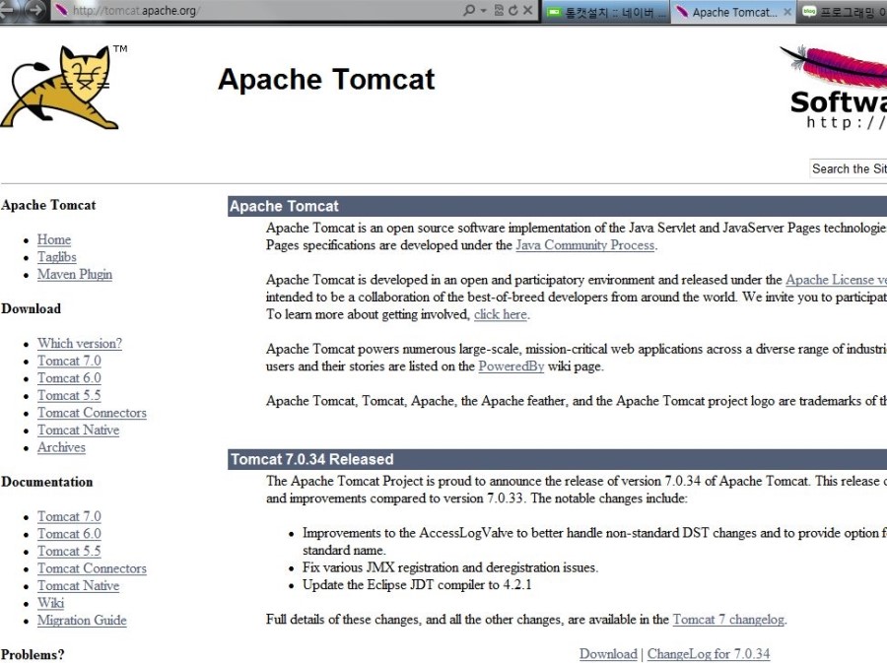Click the 'Apache Tomcat' sidebar heading text
The width and height of the screenshot is (887, 663).
point(48,205)
